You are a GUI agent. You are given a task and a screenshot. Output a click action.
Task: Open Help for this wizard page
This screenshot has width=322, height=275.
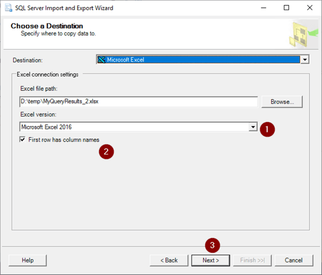tap(27, 260)
